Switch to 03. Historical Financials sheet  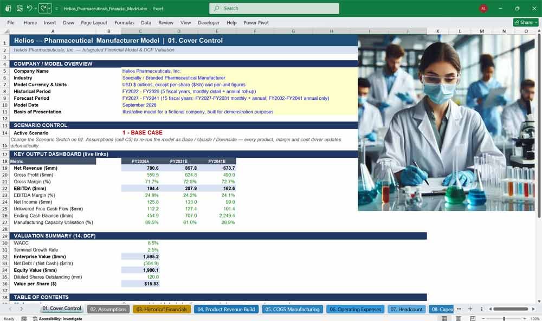[162, 309]
